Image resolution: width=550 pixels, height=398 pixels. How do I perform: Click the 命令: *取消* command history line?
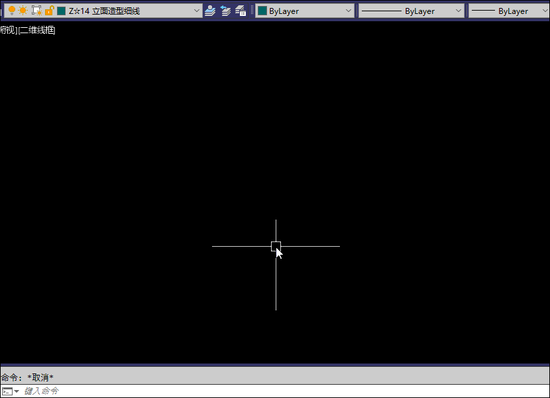(28, 377)
